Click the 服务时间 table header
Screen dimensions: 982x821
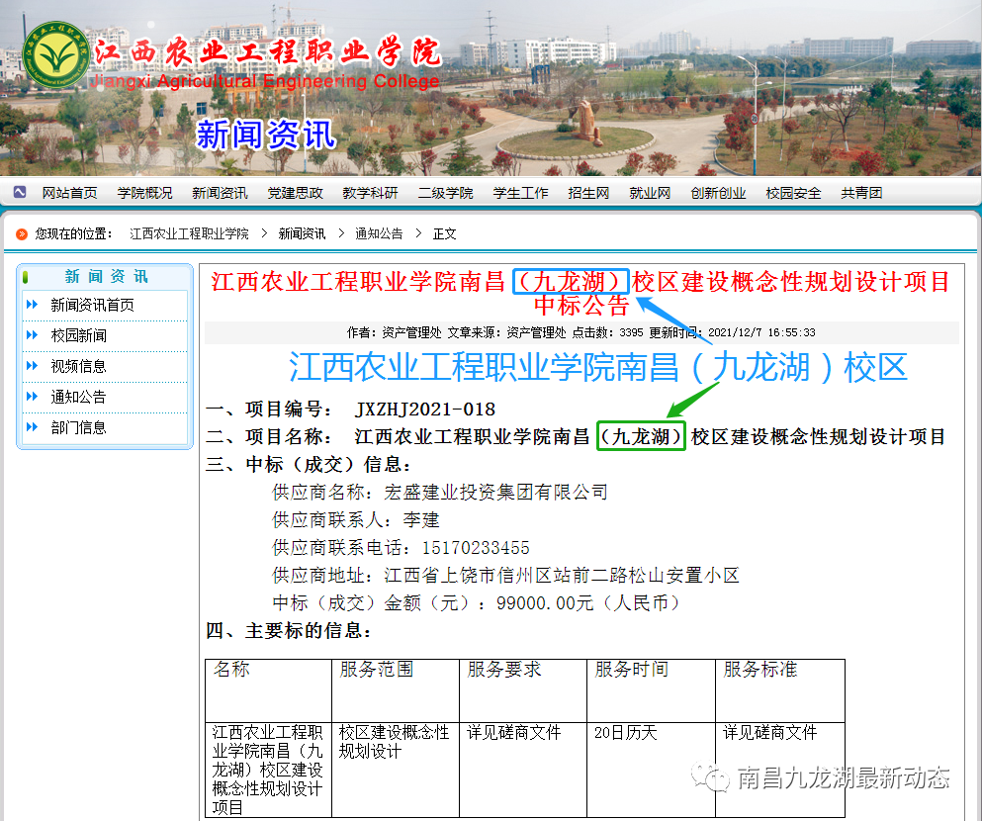coord(631,670)
